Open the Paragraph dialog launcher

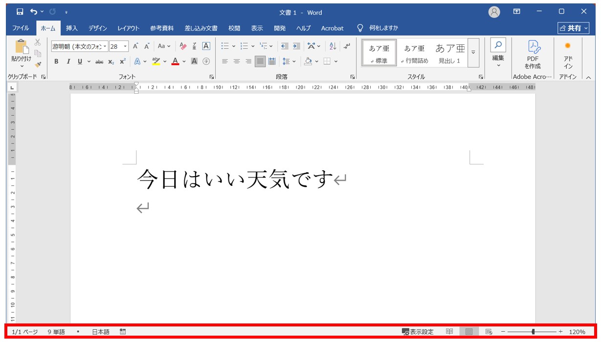pos(353,77)
